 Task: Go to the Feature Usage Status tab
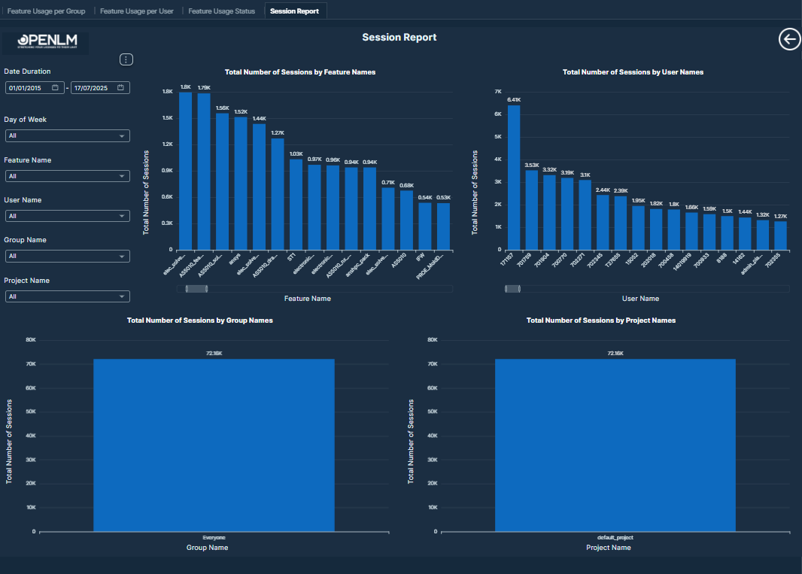point(221,11)
